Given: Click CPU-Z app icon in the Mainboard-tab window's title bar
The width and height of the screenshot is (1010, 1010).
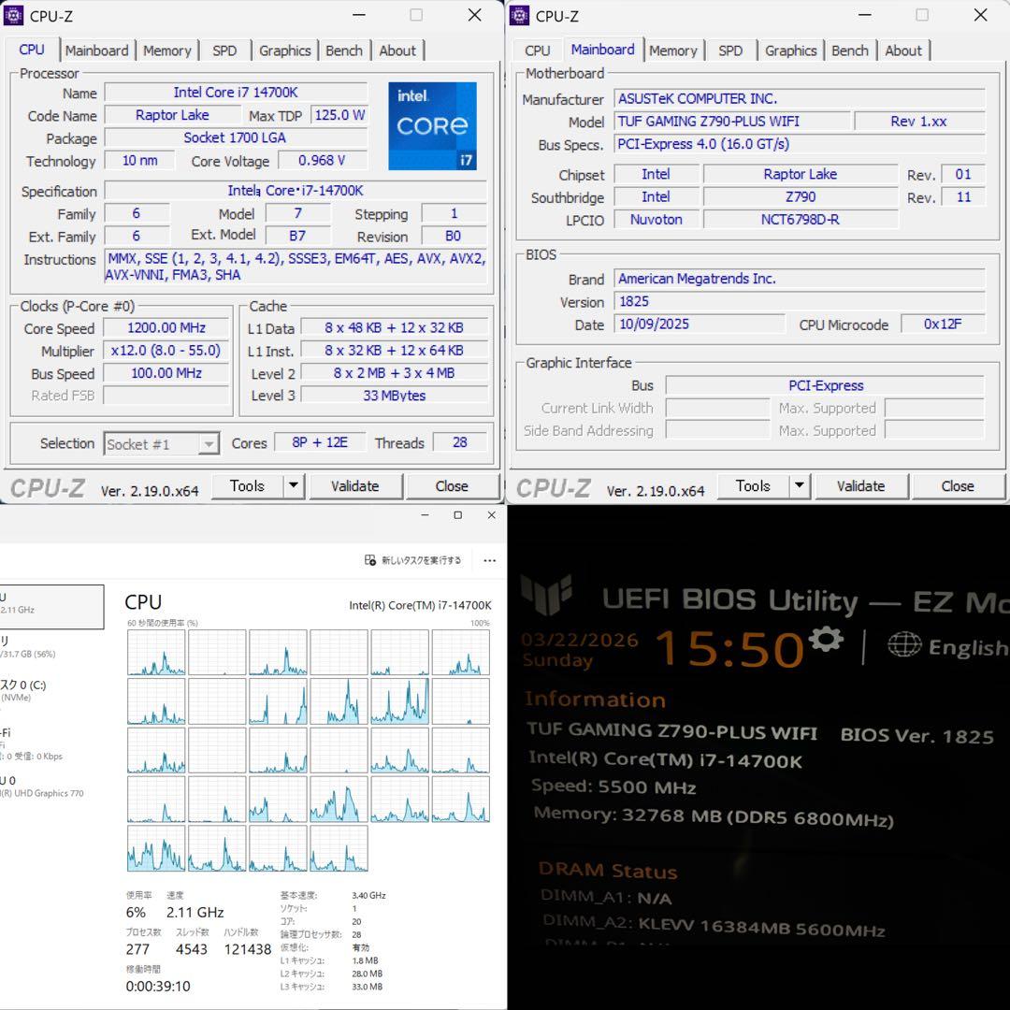Looking at the screenshot, I should (x=519, y=16).
